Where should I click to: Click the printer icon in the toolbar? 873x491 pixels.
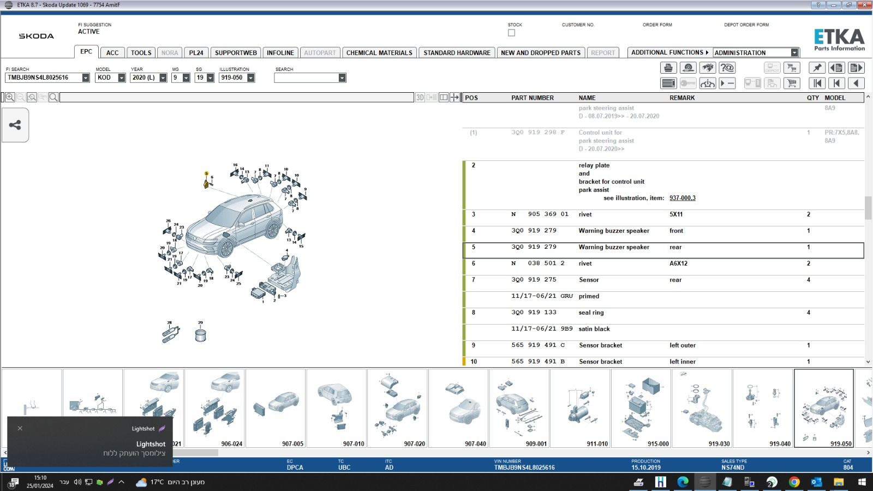tap(668, 68)
